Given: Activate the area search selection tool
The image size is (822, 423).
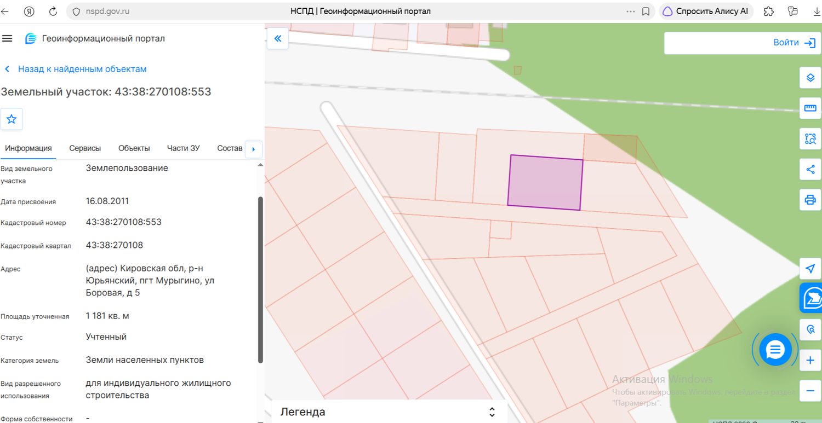Looking at the screenshot, I should [810, 138].
